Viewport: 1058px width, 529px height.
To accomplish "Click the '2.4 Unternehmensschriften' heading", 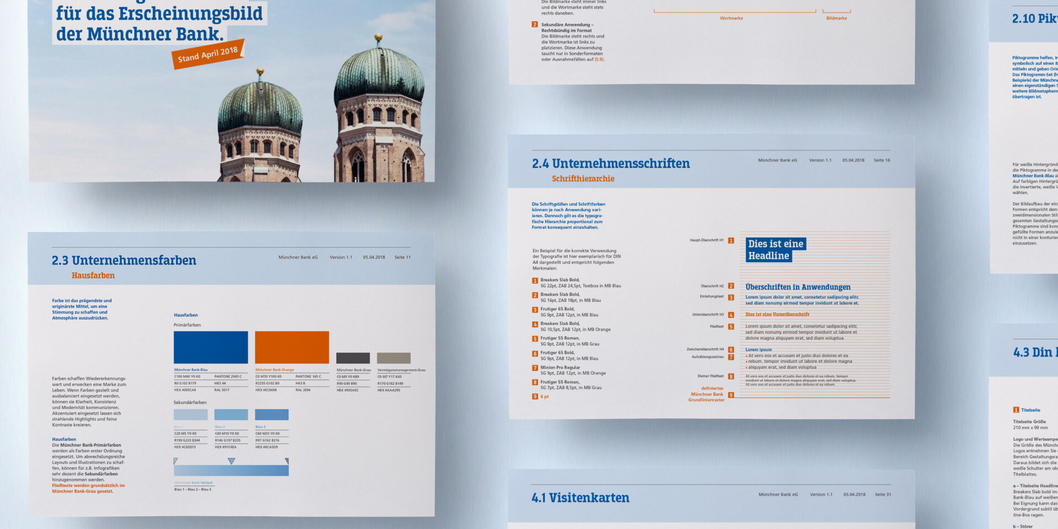I will (x=611, y=164).
